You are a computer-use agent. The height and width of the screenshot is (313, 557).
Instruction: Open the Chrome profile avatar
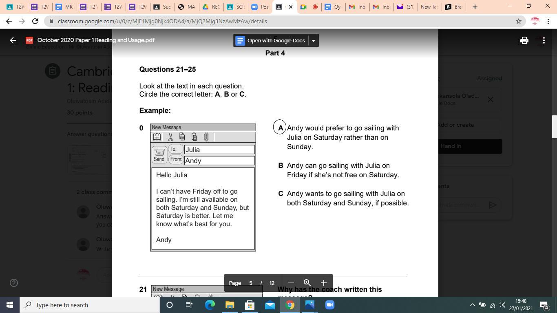535,21
